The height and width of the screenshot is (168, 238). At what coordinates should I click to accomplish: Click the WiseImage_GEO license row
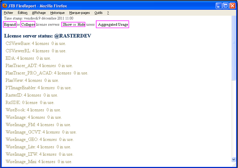[x=40, y=140]
